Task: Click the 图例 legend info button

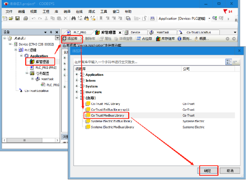Action: (184, 39)
